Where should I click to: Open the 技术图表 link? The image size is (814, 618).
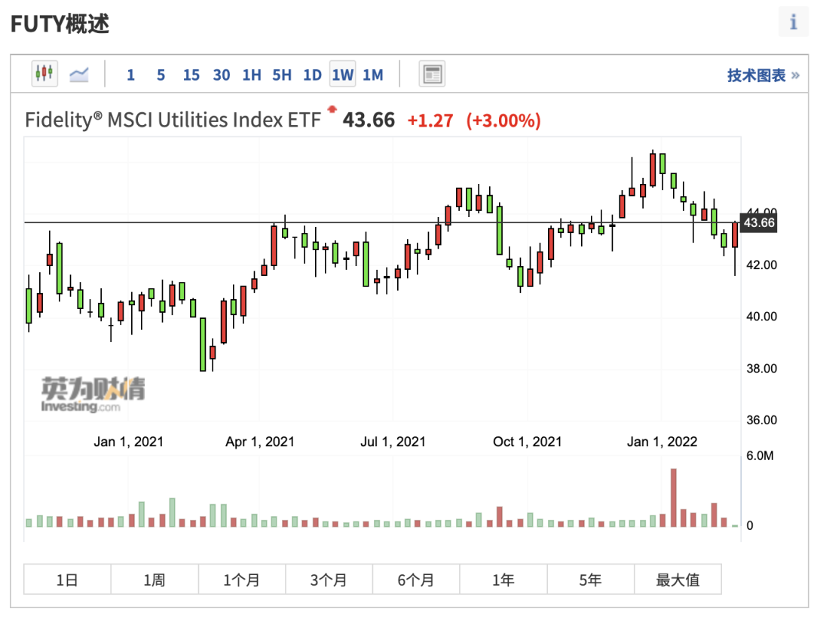(x=763, y=75)
